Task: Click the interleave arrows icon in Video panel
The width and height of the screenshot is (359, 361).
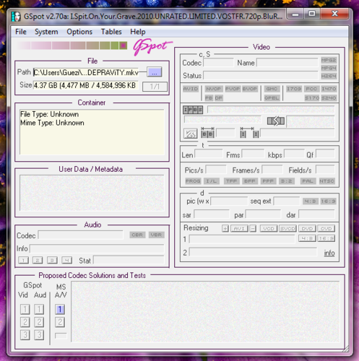Action: (276, 121)
